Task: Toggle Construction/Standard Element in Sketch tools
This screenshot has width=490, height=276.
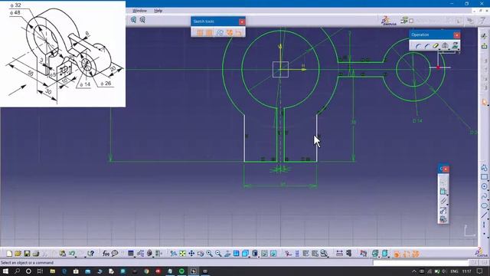Action: click(220, 32)
